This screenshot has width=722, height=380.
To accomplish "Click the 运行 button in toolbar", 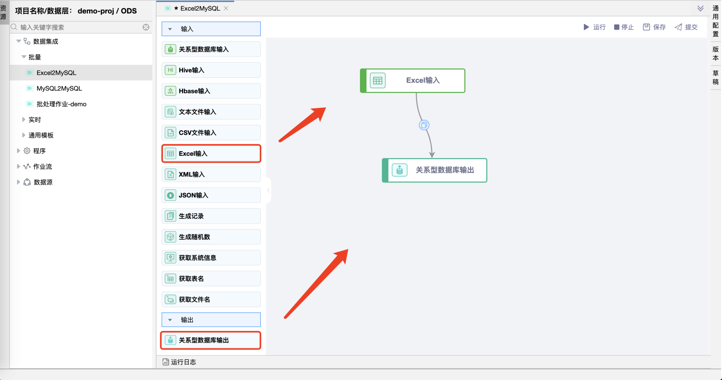I will tap(594, 27).
